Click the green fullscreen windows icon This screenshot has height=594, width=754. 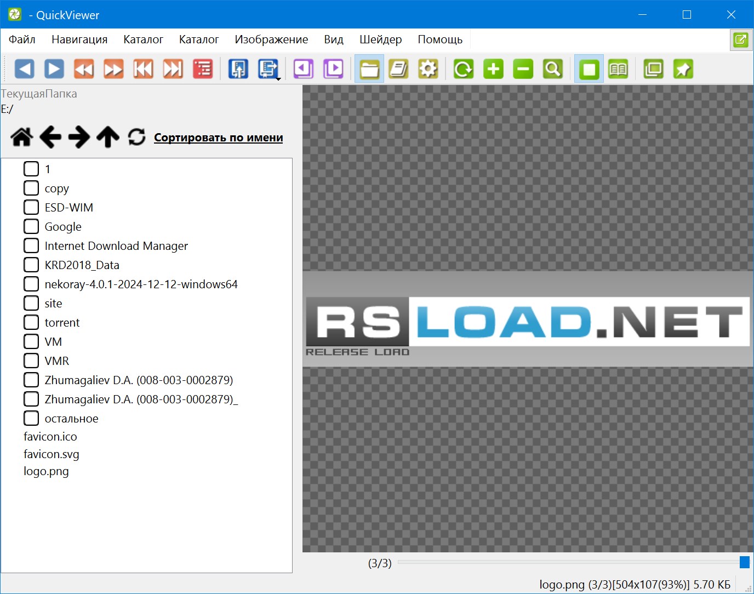[x=654, y=69]
